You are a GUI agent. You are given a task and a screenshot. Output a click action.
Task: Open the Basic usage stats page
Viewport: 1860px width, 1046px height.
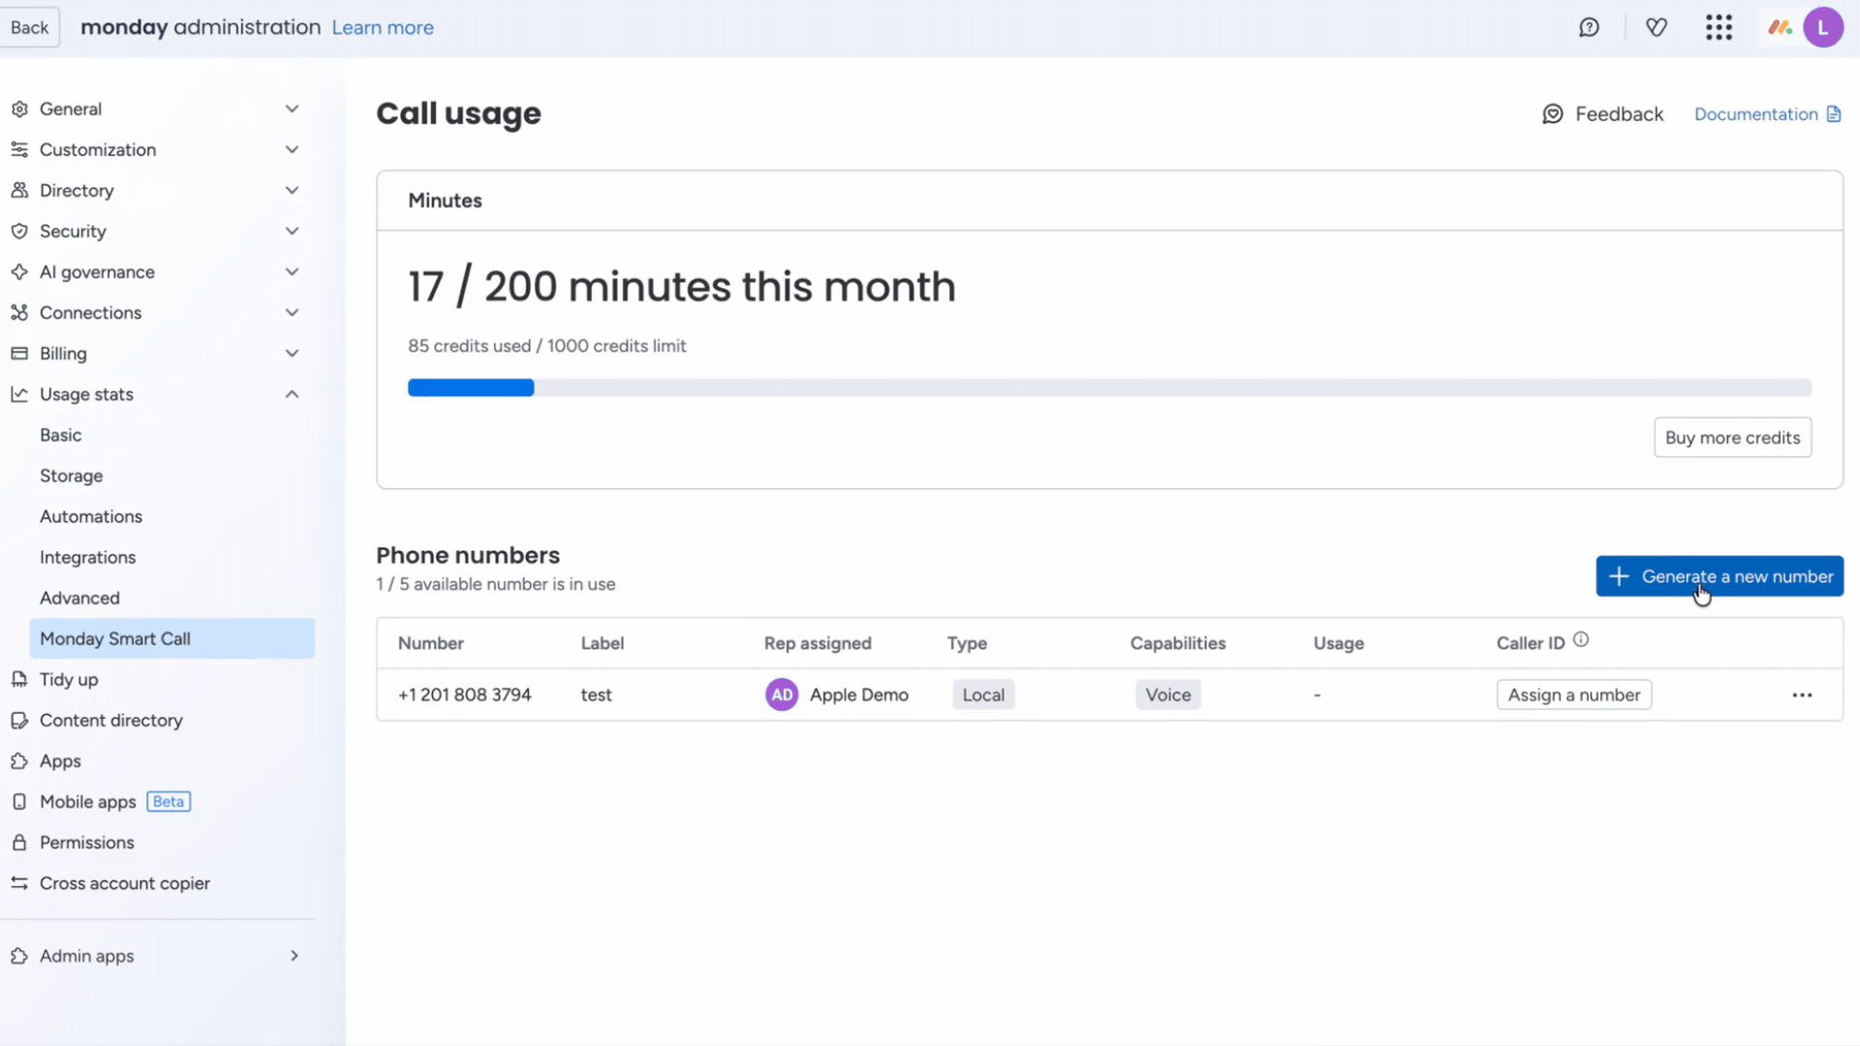60,436
